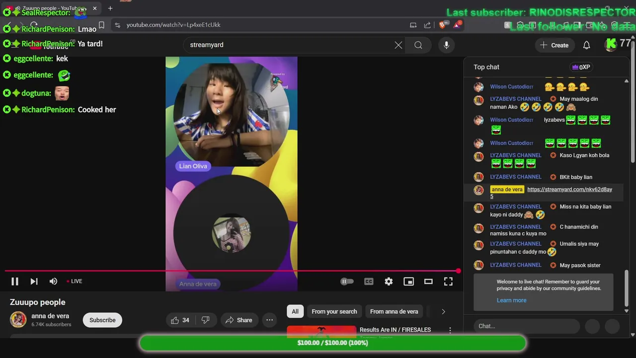The width and height of the screenshot is (636, 358).
Task: Click Wilson Custodio's first chat name
Action: pyautogui.click(x=512, y=87)
